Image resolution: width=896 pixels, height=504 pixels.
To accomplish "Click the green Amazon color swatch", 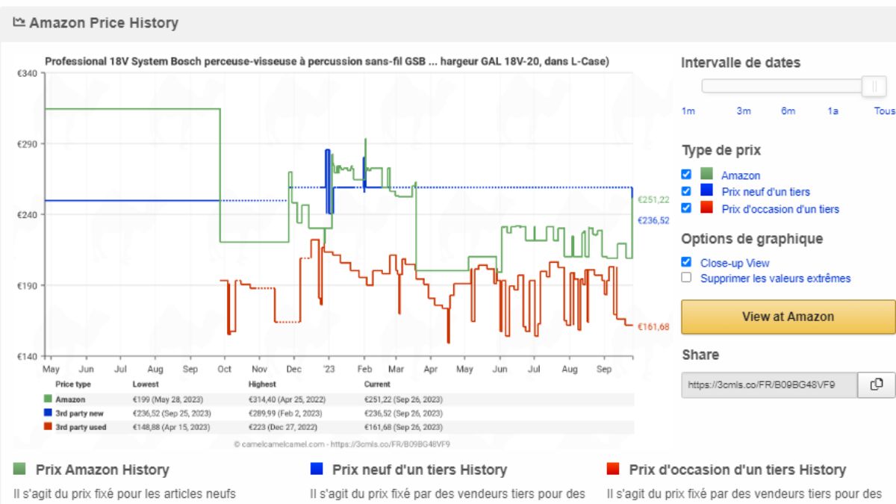I will pyautogui.click(x=707, y=175).
